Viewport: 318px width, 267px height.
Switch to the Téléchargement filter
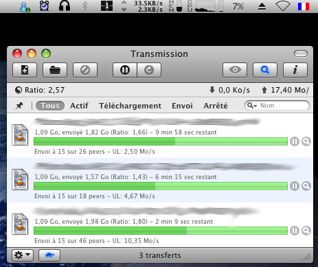130,106
